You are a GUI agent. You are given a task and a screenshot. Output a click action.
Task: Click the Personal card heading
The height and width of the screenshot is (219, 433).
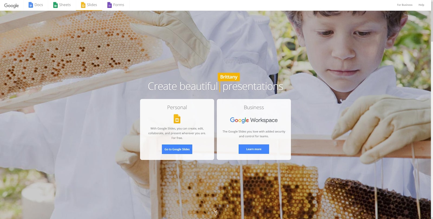coord(177,107)
